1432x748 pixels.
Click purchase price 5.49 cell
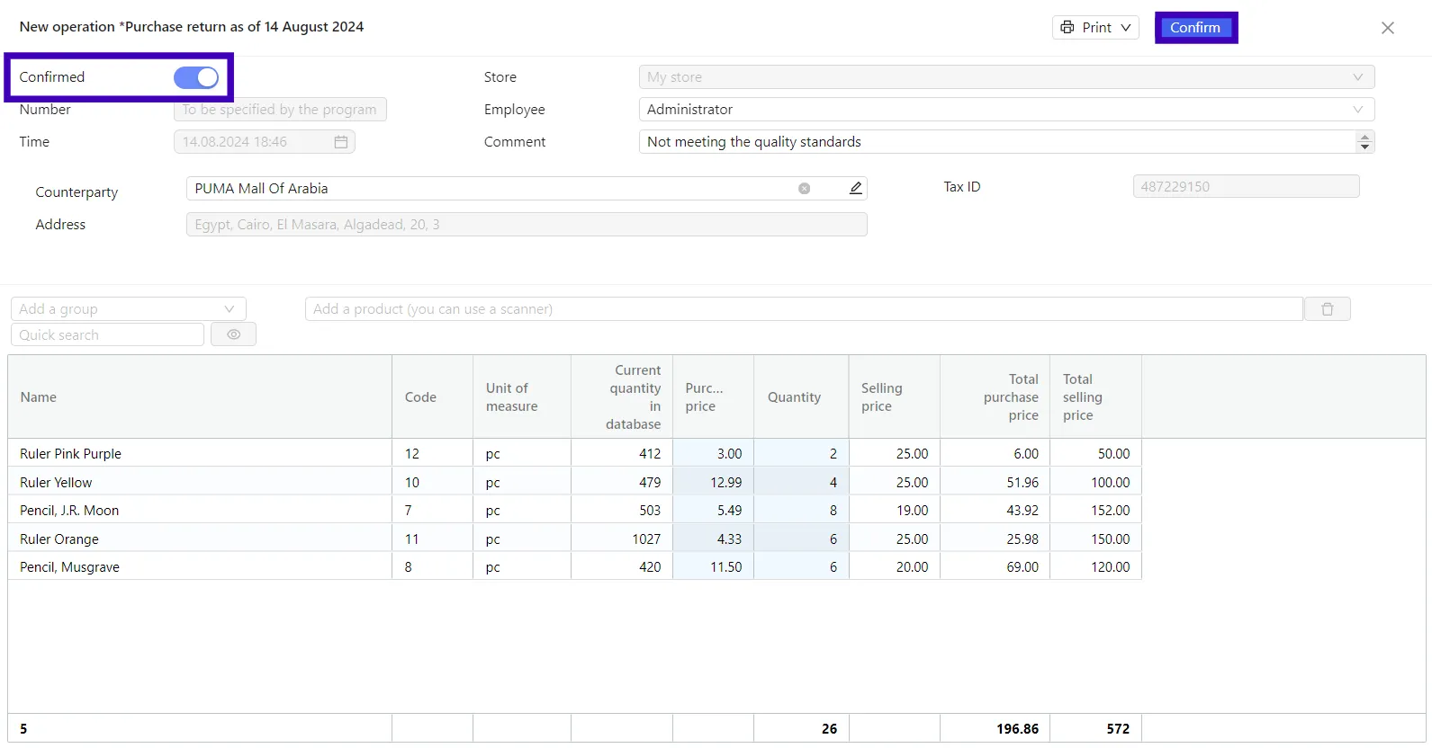coord(713,511)
